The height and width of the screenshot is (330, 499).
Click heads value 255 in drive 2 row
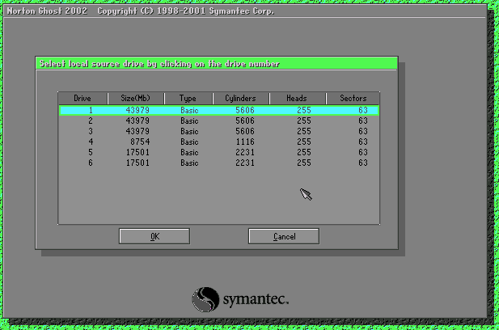click(304, 121)
